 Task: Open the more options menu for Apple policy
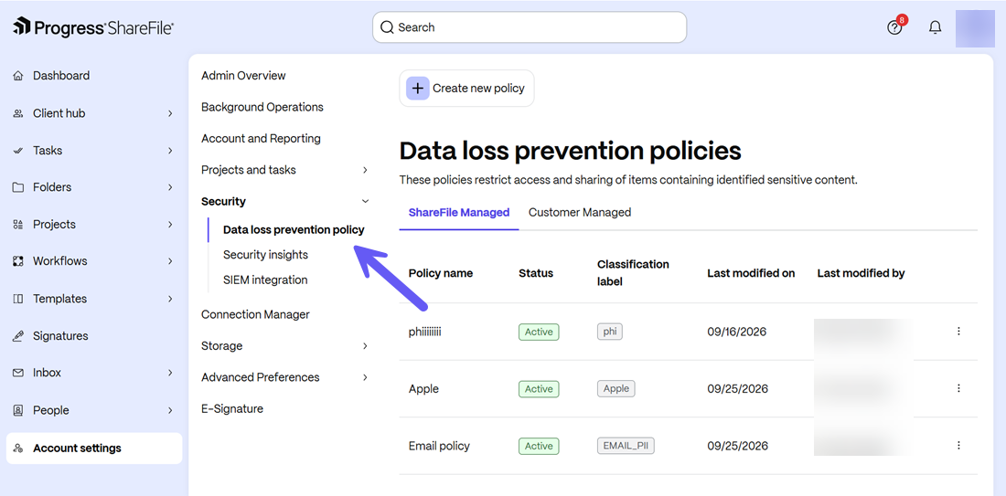tap(958, 388)
